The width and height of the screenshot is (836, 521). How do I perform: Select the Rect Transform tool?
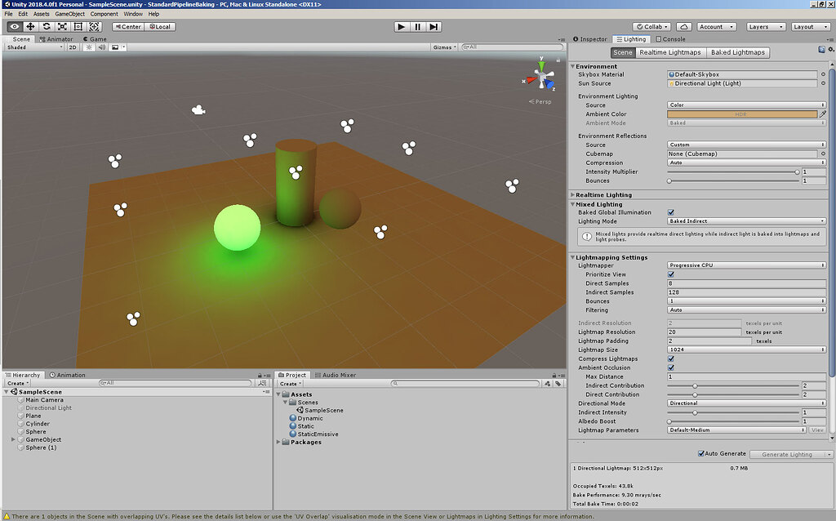[78, 26]
